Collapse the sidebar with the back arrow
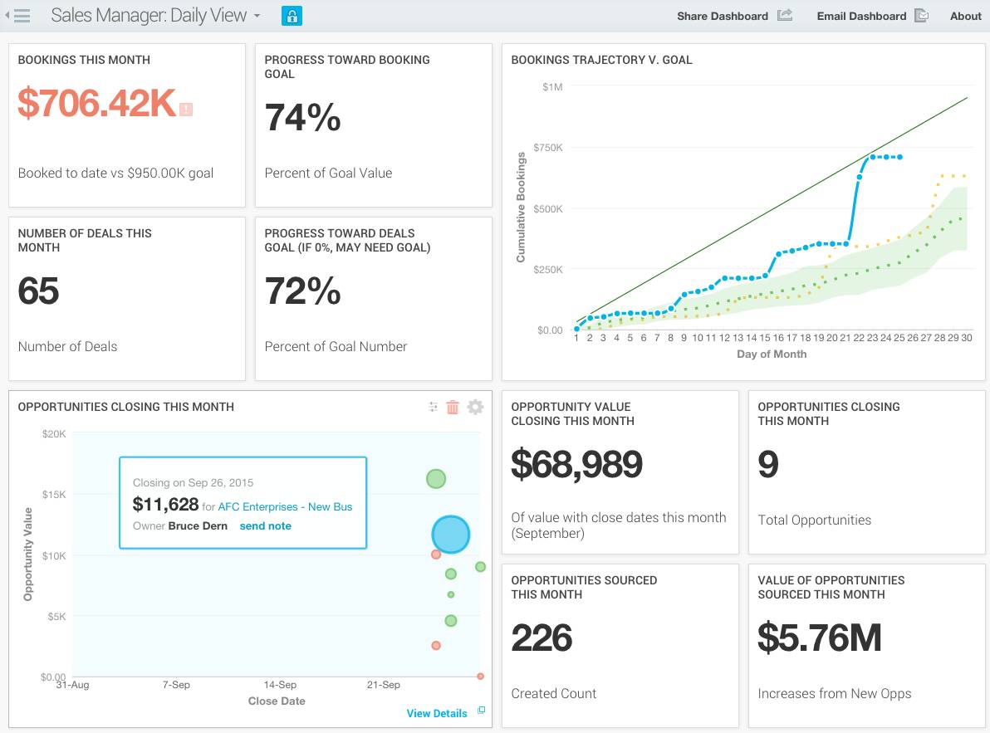 tap(6, 14)
